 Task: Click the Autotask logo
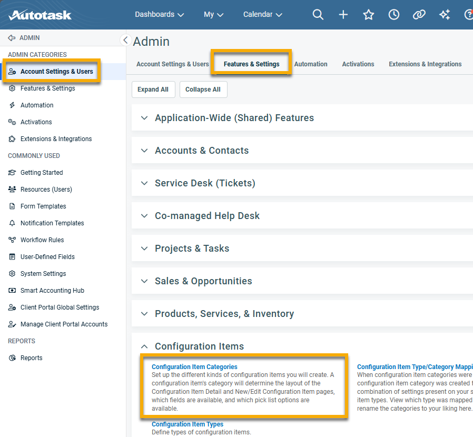point(40,15)
